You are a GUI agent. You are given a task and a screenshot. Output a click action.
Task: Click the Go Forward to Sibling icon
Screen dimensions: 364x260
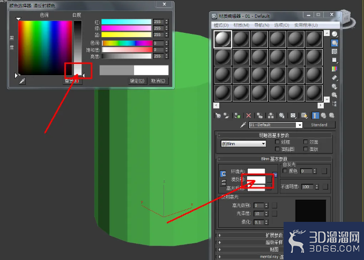[x=332, y=115]
